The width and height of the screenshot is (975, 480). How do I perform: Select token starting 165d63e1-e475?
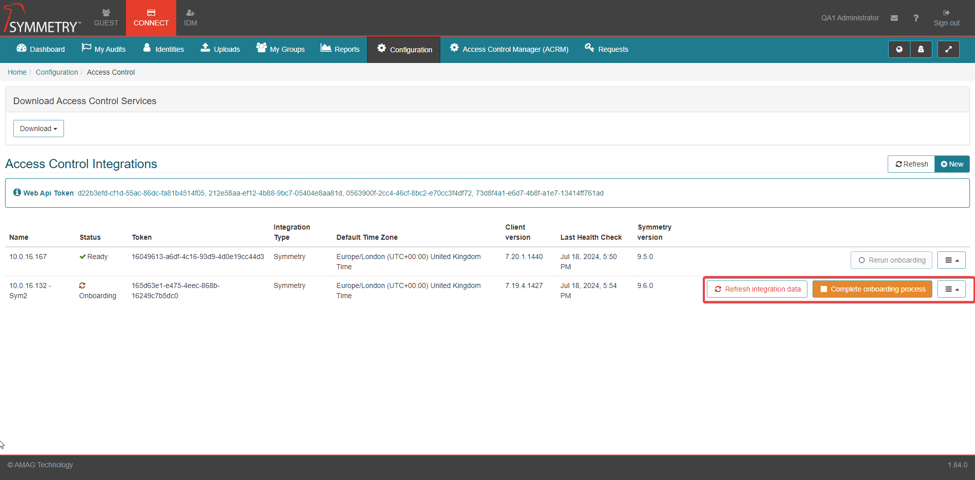pyautogui.click(x=176, y=291)
